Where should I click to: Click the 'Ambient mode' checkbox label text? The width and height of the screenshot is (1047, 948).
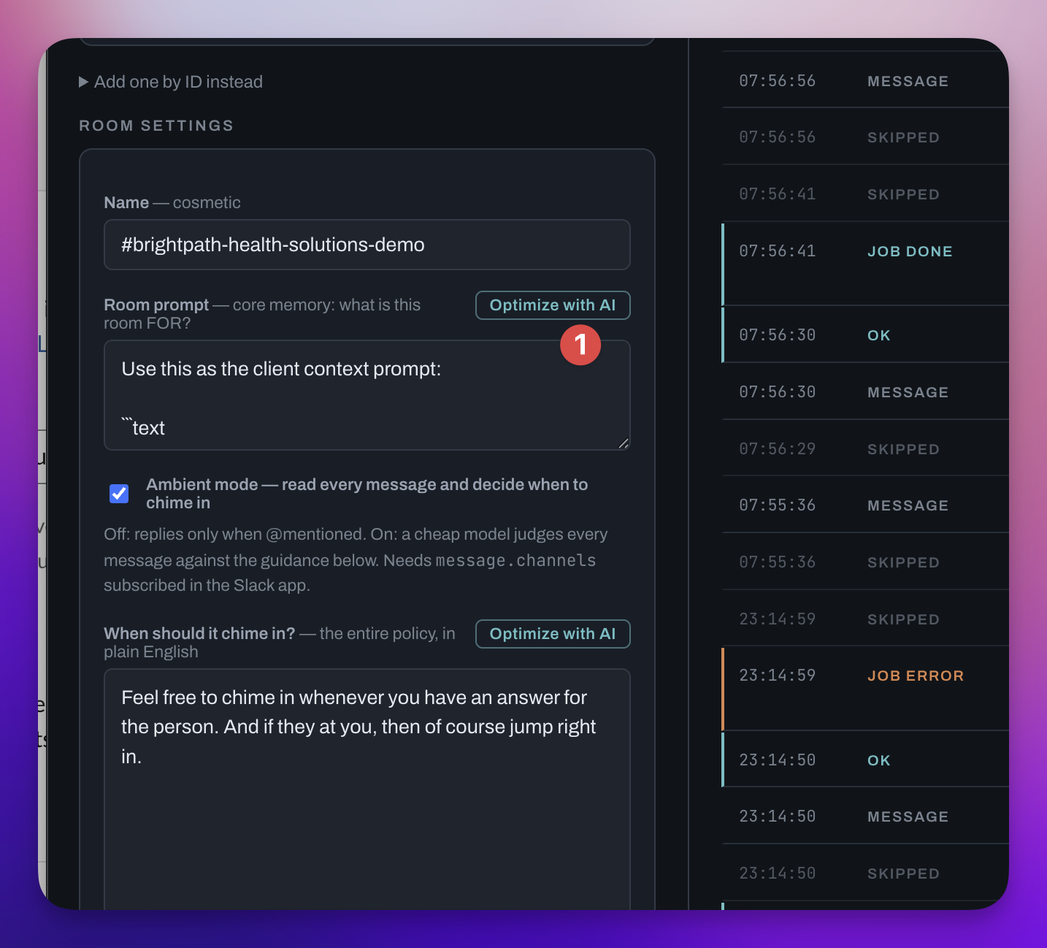[367, 494]
